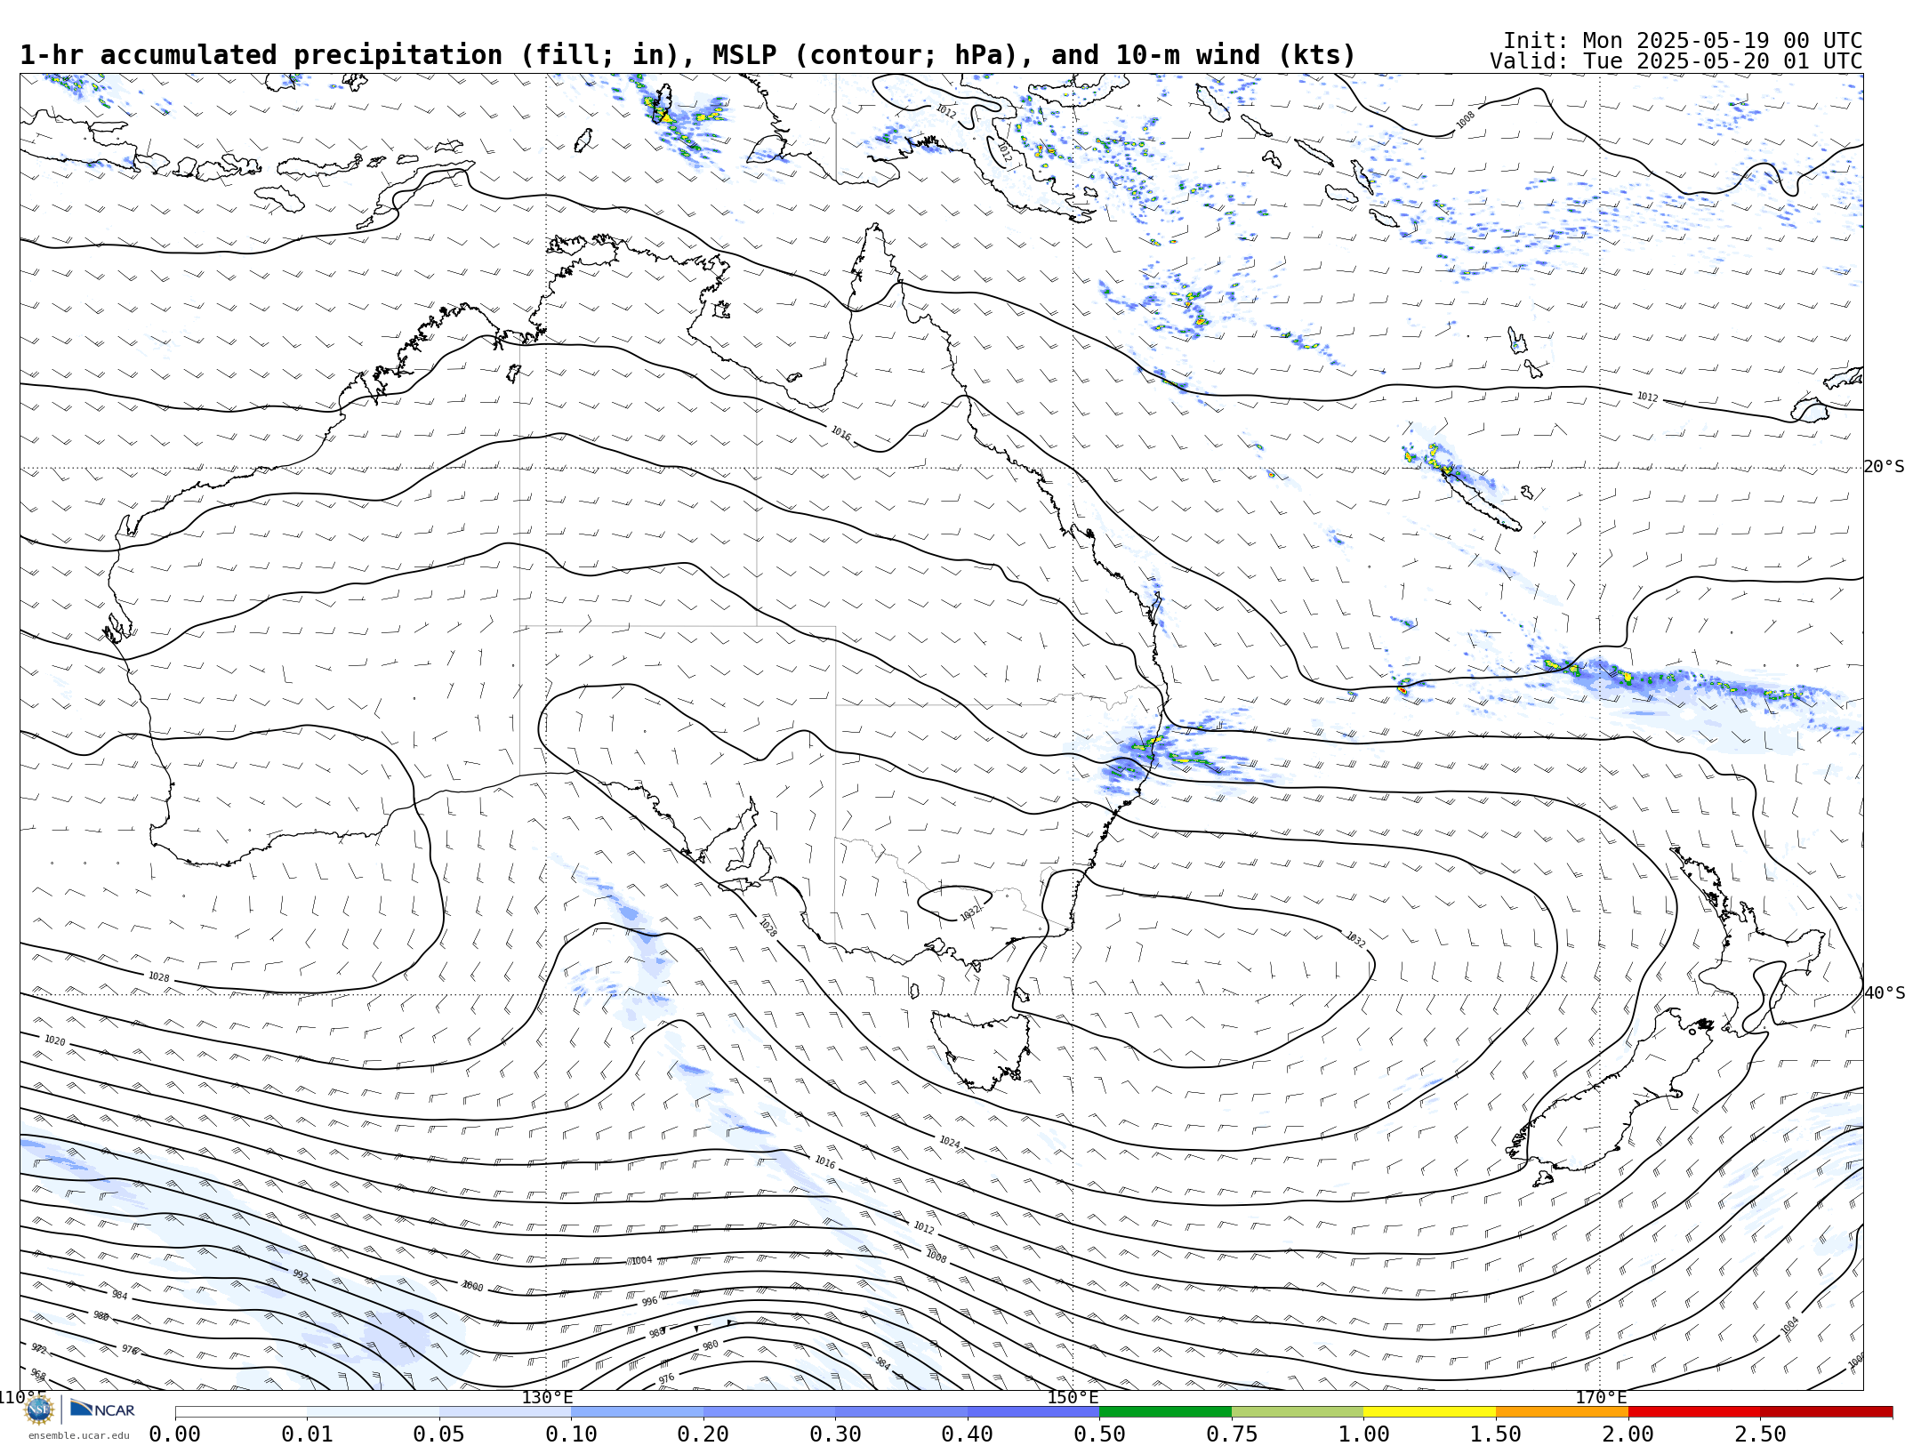Click the 1.00 colorbar tick label
The width and height of the screenshot is (1921, 1446).
pos(1363,1434)
